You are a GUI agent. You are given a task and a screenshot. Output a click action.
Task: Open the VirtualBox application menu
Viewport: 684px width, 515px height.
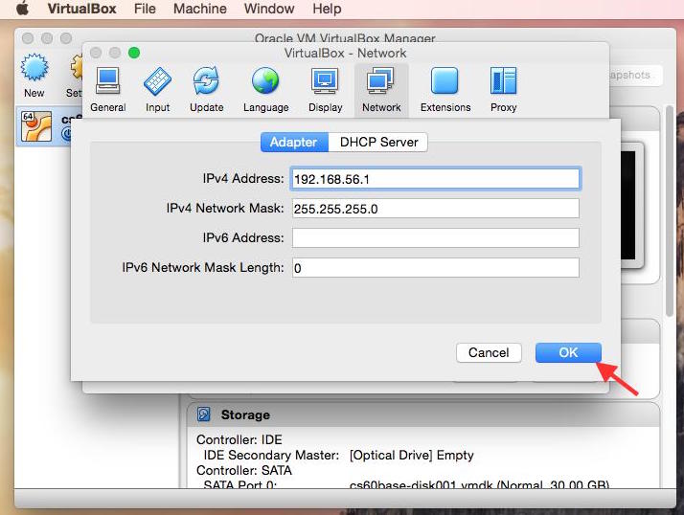81,9
